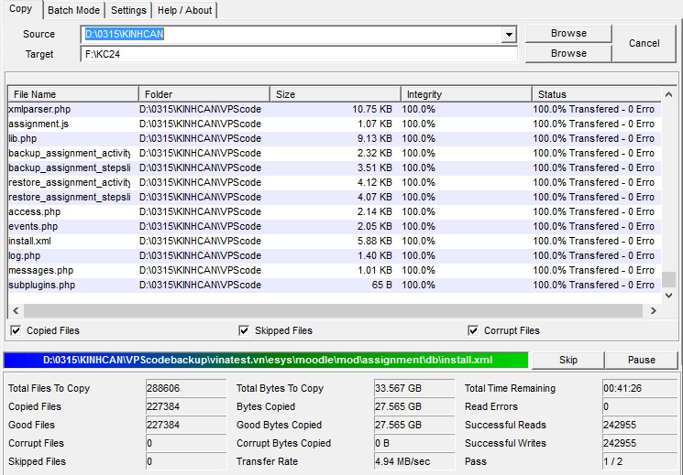
Task: Click the horizontal scroll-left arrow
Action: (15, 311)
